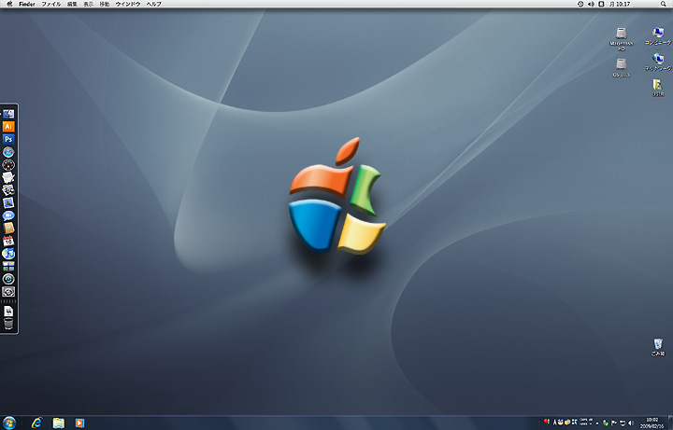Click the Time Machine menu bar icon

click(580, 4)
